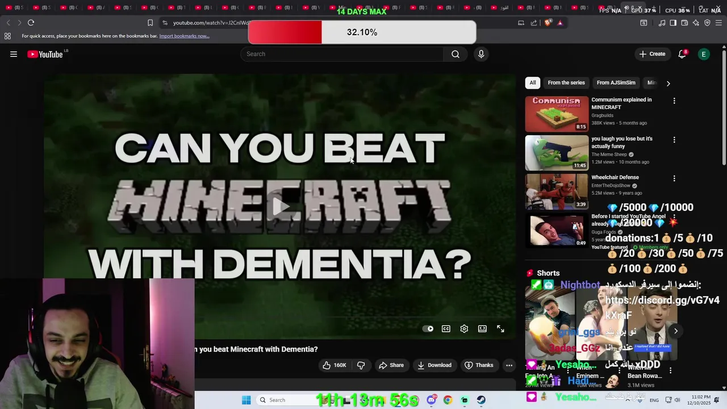Open the account avatar labeled E
The image size is (727, 409).
pos(704,54)
